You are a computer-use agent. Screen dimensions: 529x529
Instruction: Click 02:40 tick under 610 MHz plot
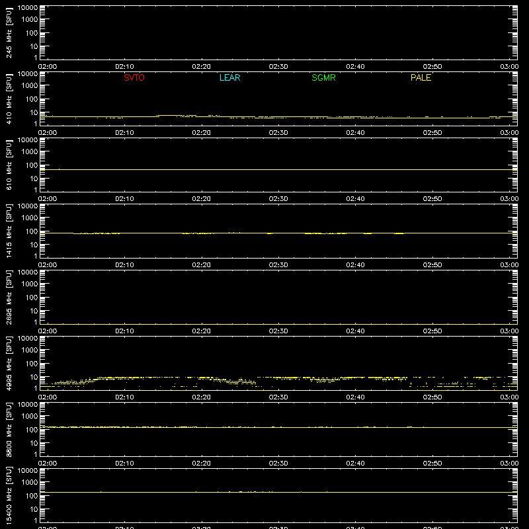[355, 199]
